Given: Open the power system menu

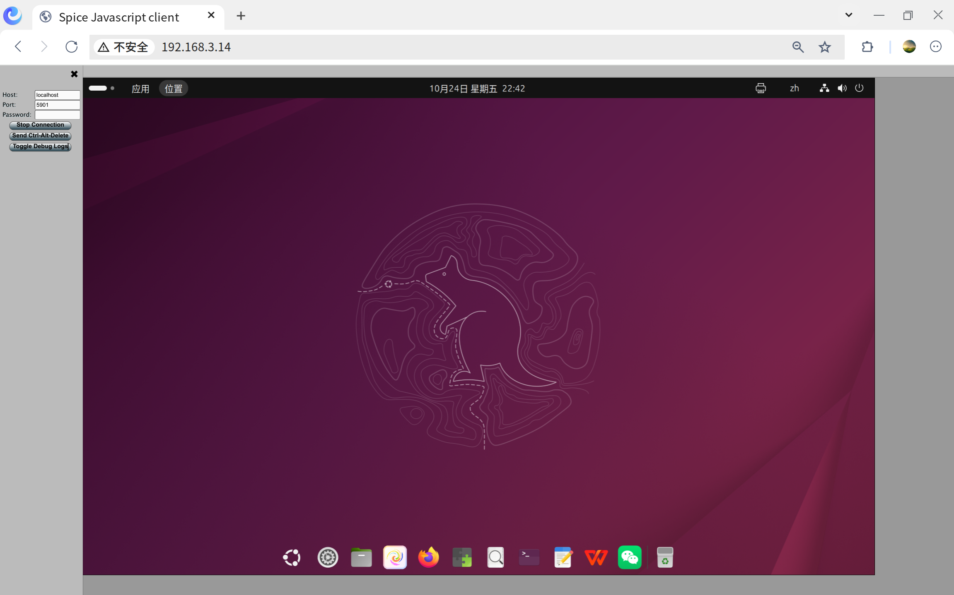Looking at the screenshot, I should point(859,88).
